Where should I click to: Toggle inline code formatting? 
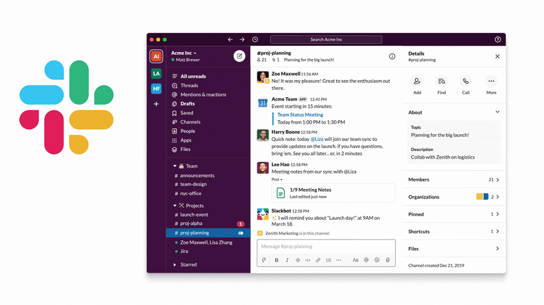308,260
